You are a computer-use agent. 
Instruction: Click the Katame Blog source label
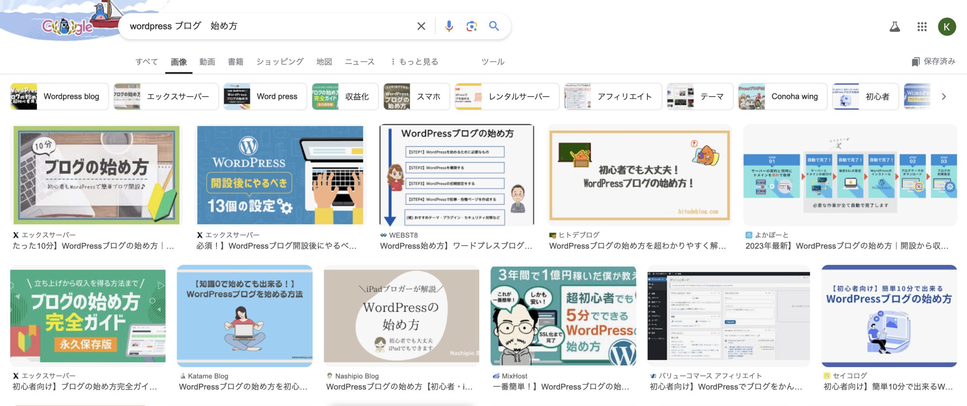(208, 376)
